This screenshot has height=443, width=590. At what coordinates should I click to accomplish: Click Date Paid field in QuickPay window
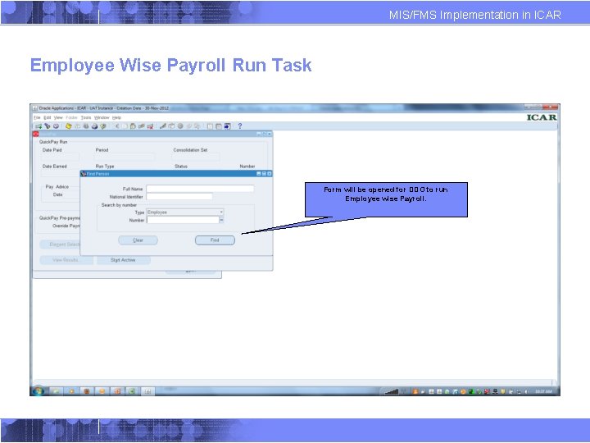(60, 157)
